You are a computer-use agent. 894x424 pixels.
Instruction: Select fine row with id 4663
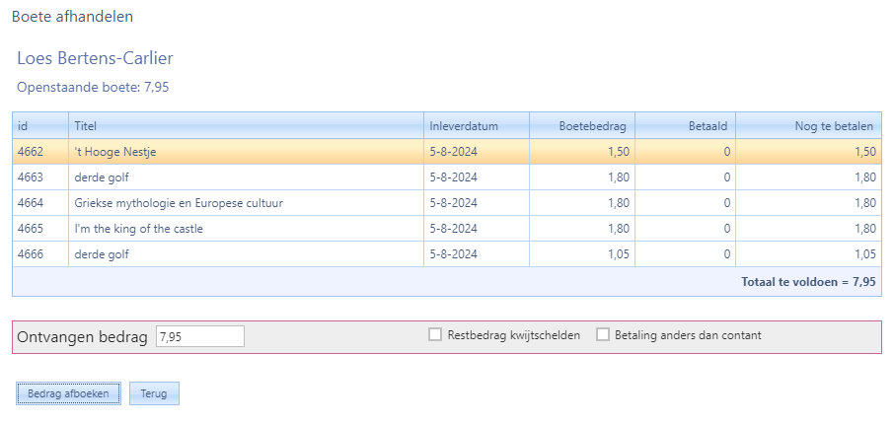pyautogui.click(x=246, y=177)
